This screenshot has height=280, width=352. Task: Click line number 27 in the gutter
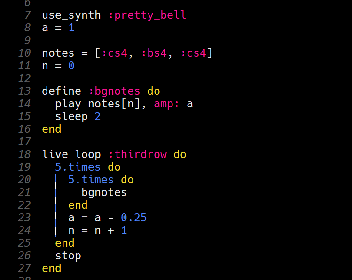[24, 268]
